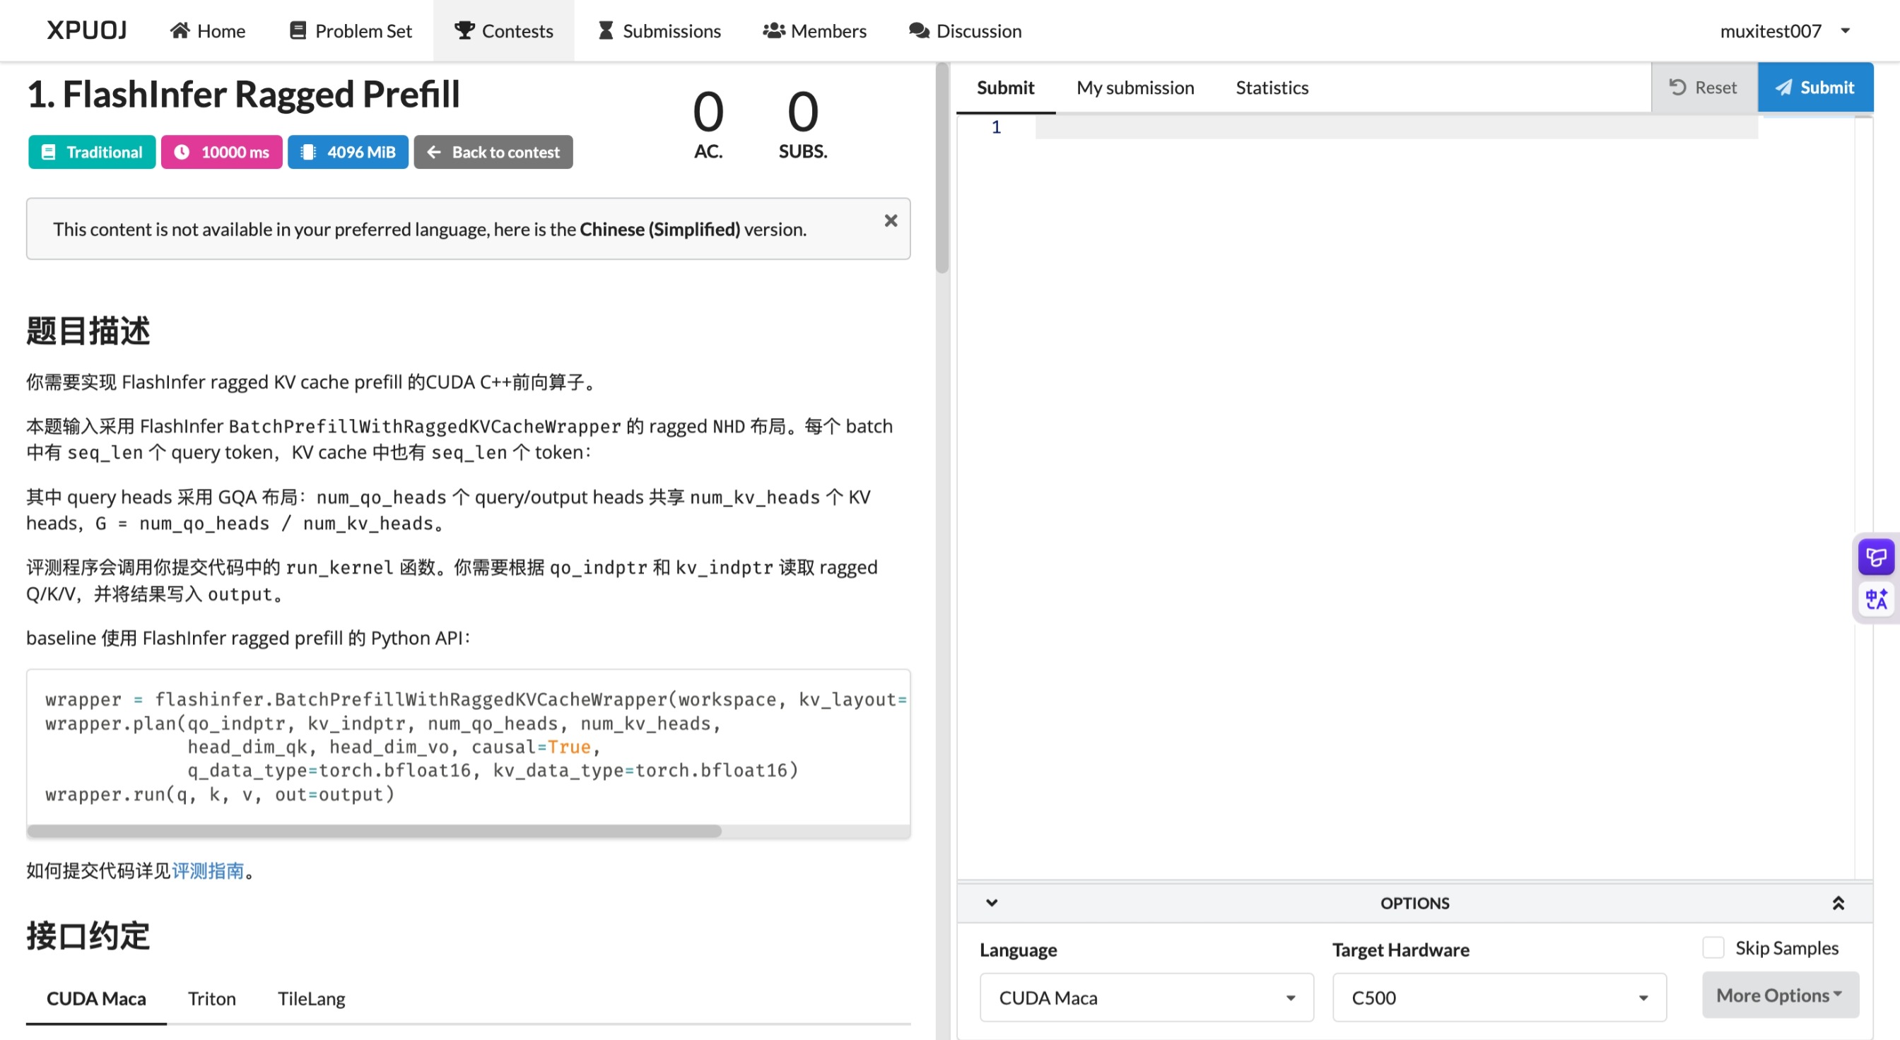Open the Members page
1900x1040 pixels.
815,30
